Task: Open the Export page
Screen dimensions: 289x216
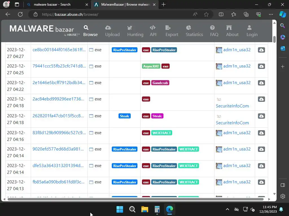Action: (172, 31)
